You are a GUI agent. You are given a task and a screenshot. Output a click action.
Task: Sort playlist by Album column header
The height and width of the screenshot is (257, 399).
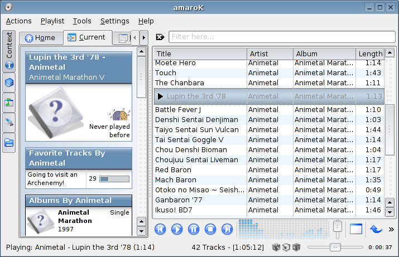tap(324, 54)
